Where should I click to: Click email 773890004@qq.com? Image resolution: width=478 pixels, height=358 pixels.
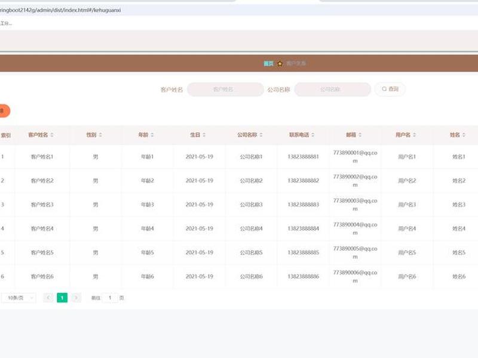[x=355, y=229]
